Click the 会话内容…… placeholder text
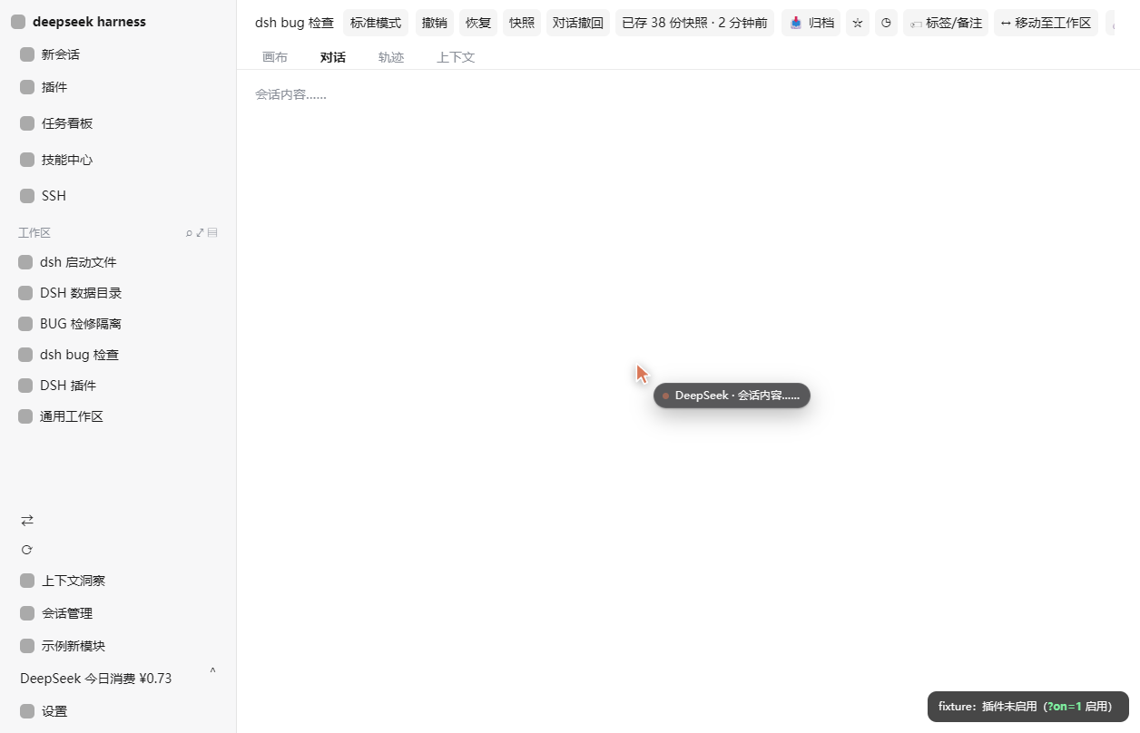This screenshot has height=733, width=1140. click(290, 94)
